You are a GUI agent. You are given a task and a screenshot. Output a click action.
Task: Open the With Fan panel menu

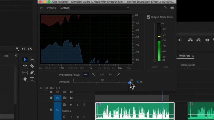[x=193, y=56]
